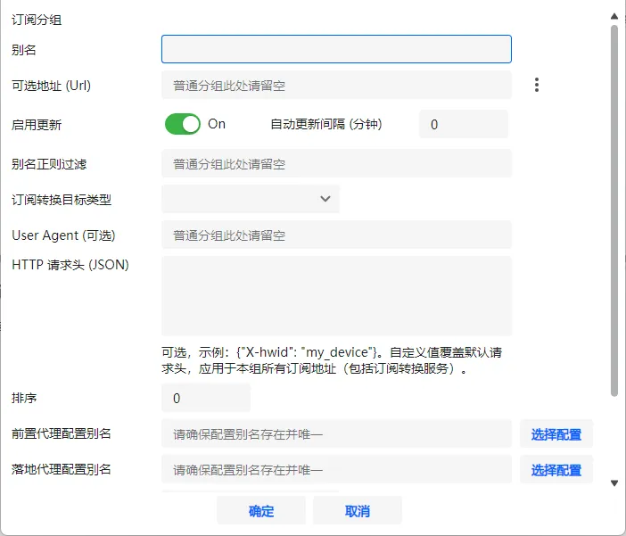Click 选择配置 for 落地代理配置别名

pos(556,470)
